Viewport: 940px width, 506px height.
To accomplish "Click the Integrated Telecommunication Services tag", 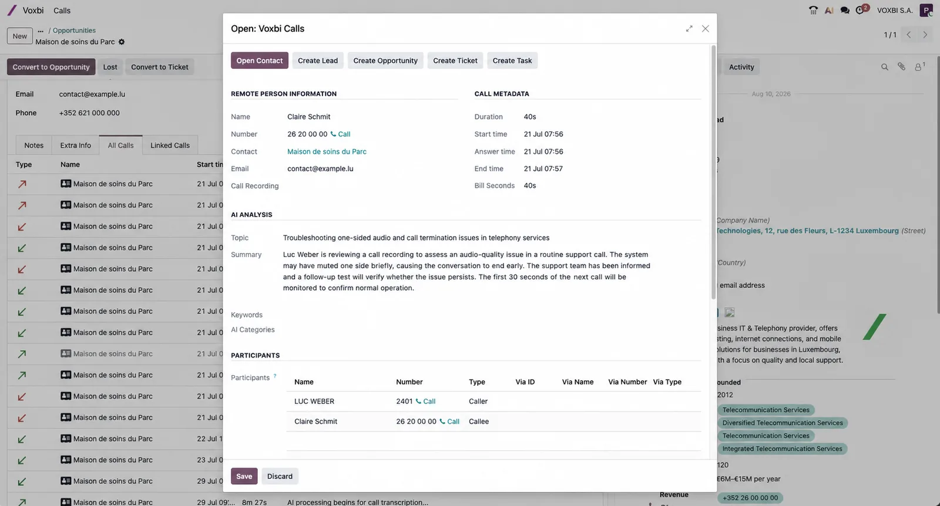I will pyautogui.click(x=782, y=448).
